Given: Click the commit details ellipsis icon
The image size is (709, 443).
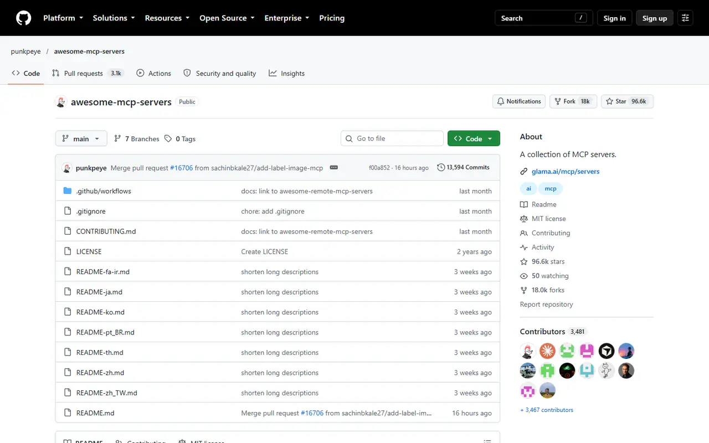Looking at the screenshot, I should pos(334,167).
